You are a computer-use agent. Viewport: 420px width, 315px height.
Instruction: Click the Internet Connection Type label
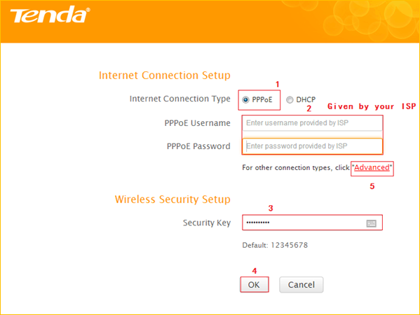[x=180, y=99]
